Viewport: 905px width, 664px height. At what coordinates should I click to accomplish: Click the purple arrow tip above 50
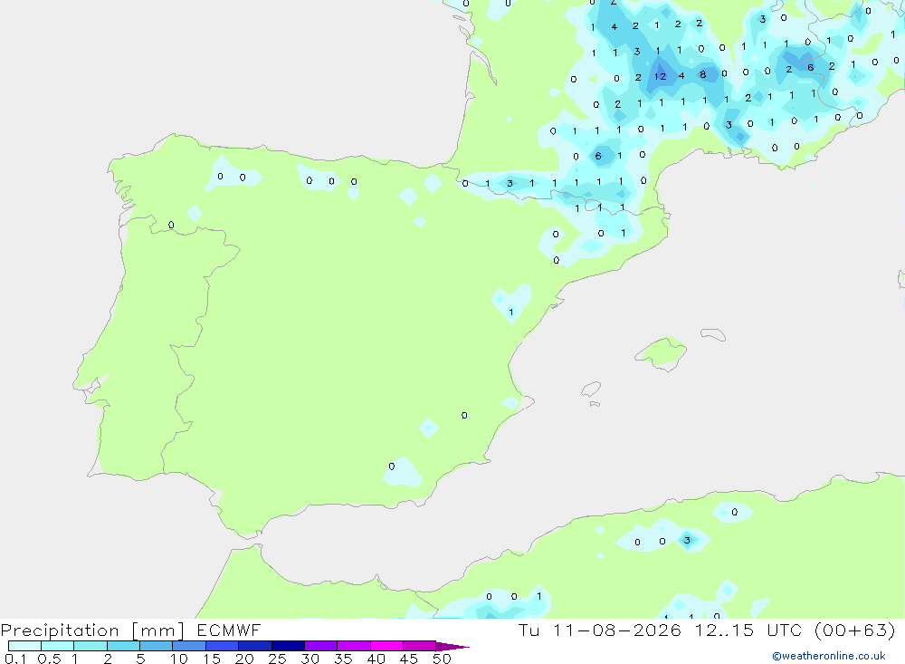click(x=452, y=647)
